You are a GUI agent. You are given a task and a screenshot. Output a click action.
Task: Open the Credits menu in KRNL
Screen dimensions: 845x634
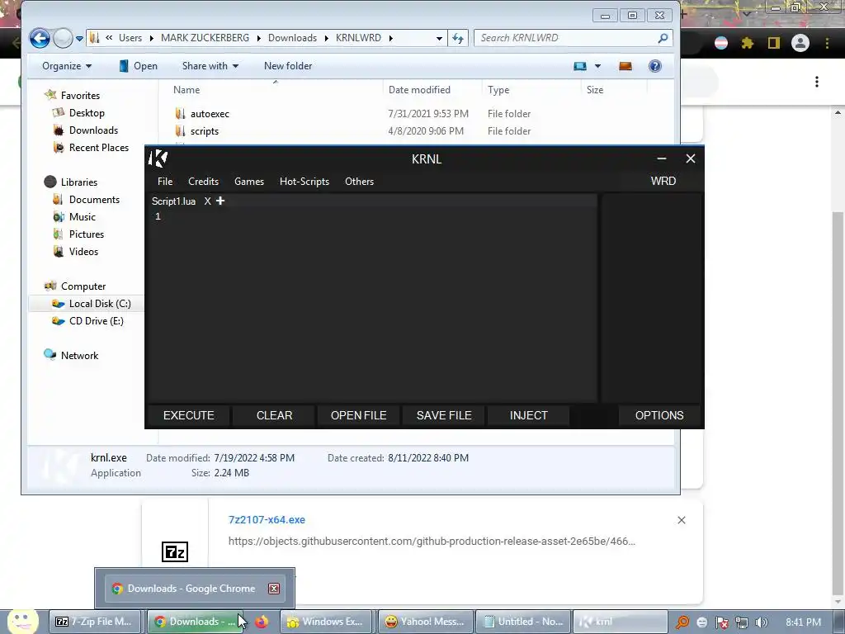pos(203,181)
